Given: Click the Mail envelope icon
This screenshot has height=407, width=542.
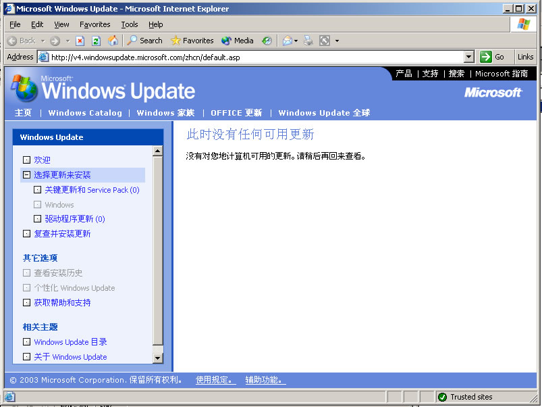Looking at the screenshot, I should tap(288, 41).
